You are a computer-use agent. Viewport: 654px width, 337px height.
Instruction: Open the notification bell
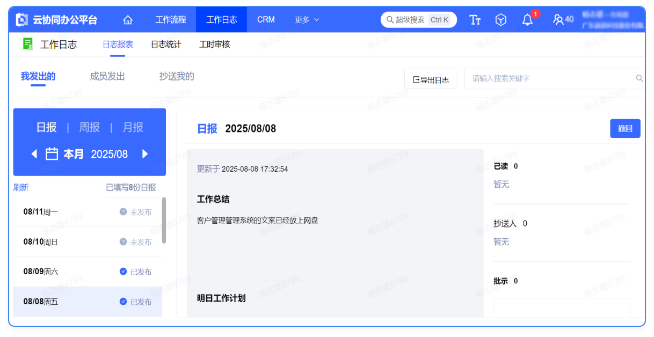pyautogui.click(x=527, y=20)
